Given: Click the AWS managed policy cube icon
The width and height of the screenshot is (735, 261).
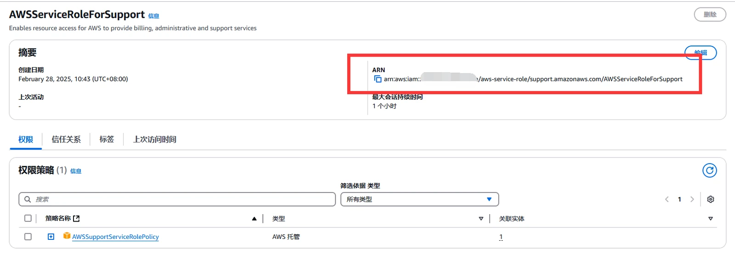Looking at the screenshot, I should (67, 236).
